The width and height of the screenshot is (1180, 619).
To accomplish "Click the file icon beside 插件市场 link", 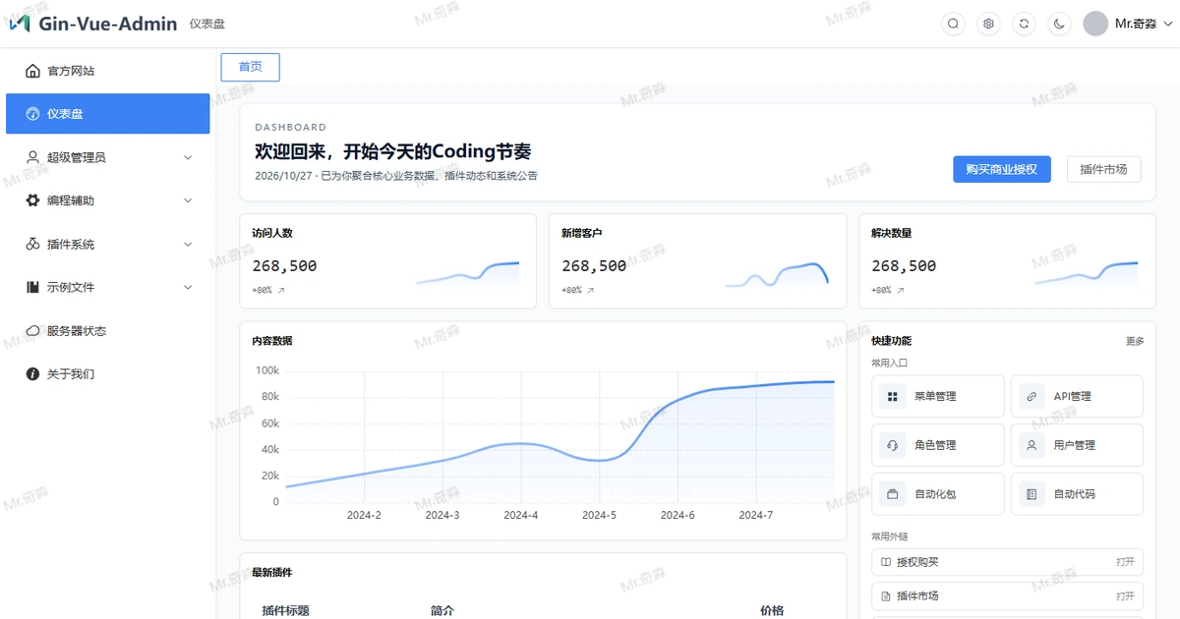I will point(886,596).
